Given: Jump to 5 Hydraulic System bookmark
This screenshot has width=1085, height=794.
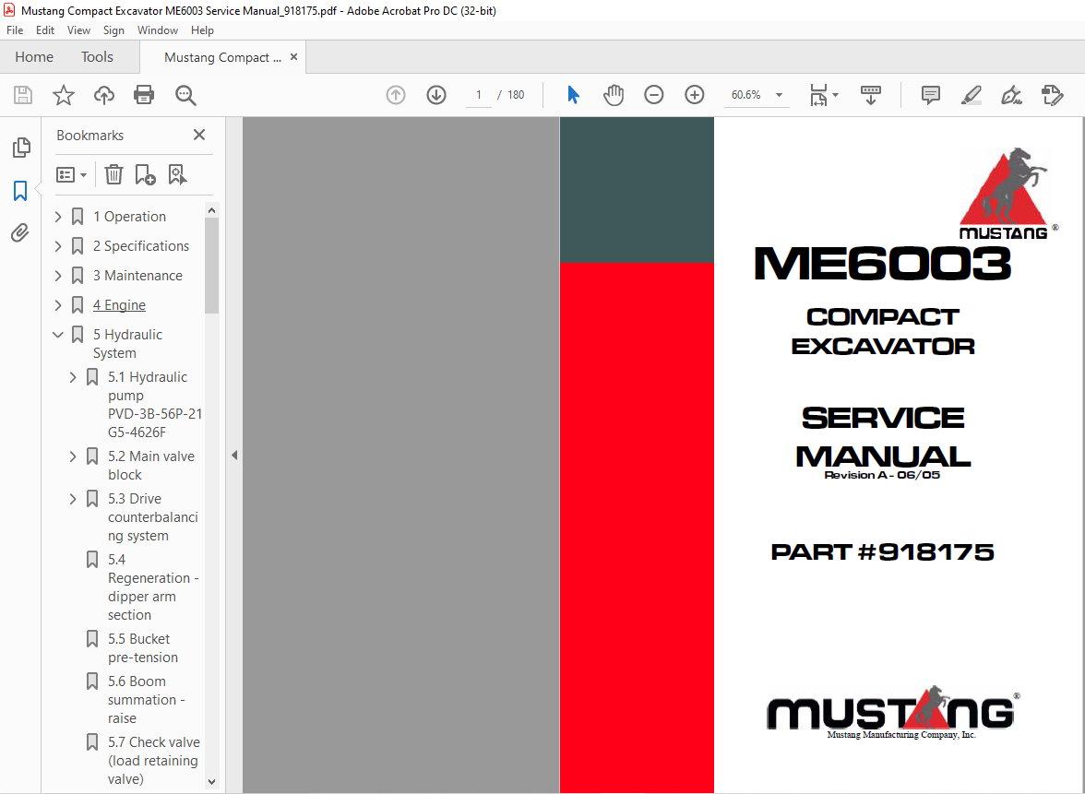Looking at the screenshot, I should click(x=127, y=344).
